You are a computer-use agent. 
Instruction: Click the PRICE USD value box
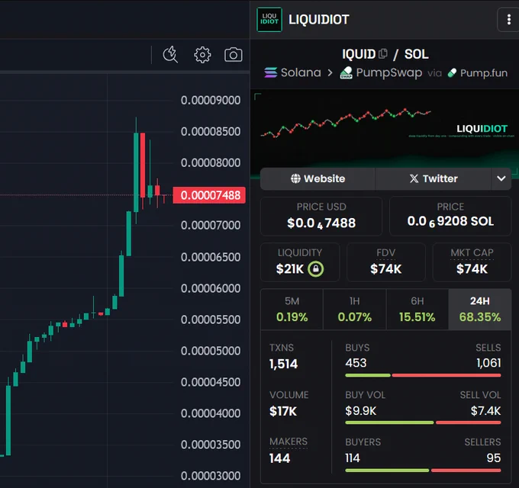coord(321,217)
